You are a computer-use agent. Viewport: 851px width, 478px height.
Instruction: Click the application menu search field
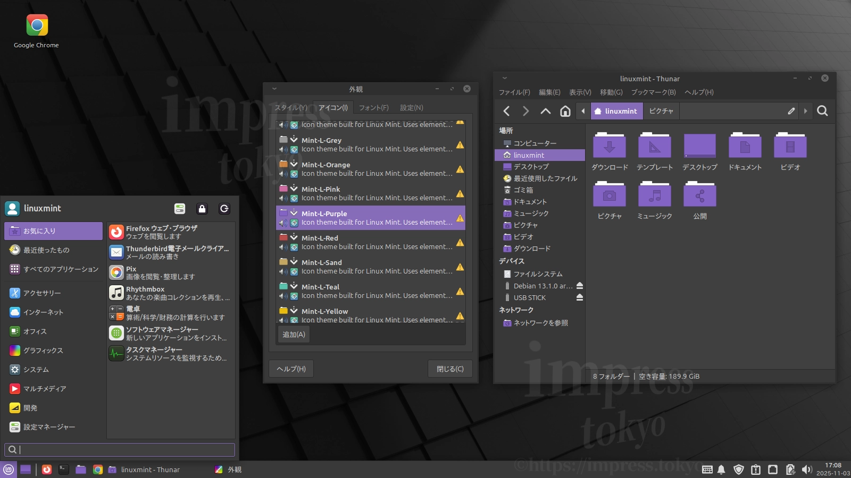pyautogui.click(x=120, y=450)
